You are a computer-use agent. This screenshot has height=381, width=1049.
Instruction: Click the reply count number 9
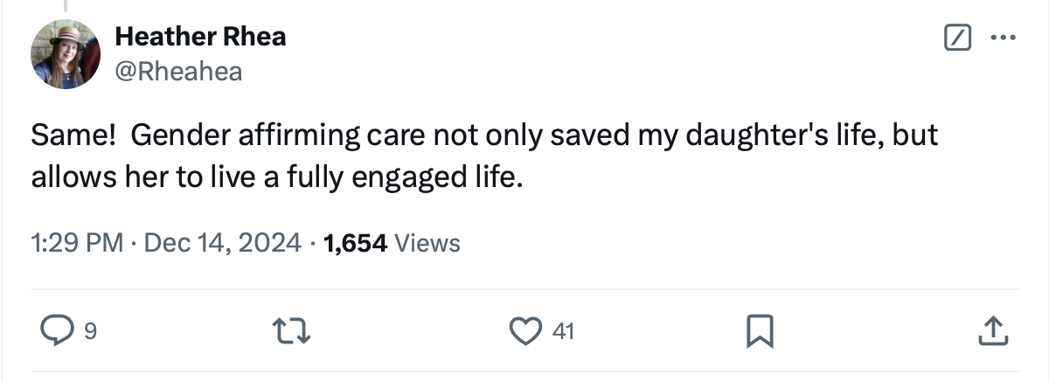pyautogui.click(x=90, y=331)
